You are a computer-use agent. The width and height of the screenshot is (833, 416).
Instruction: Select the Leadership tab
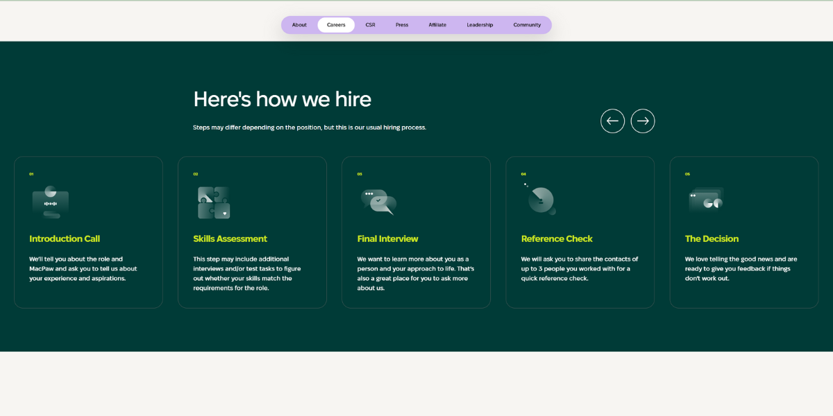click(x=480, y=24)
